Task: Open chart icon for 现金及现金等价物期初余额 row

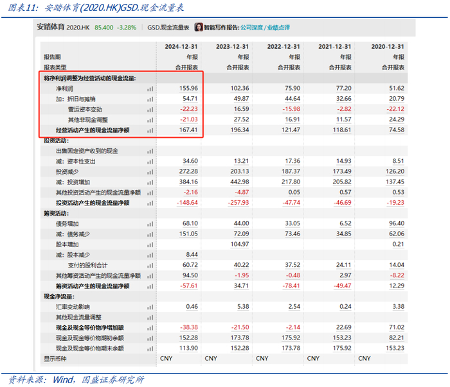Action: pyautogui.click(x=150, y=338)
